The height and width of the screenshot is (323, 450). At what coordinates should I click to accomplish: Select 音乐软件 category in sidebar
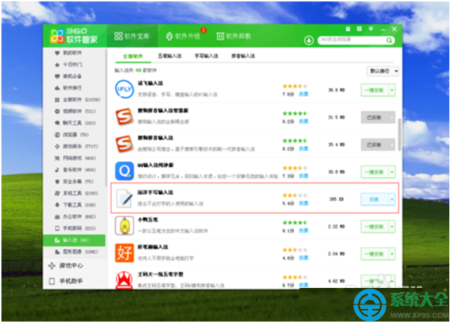click(x=75, y=170)
